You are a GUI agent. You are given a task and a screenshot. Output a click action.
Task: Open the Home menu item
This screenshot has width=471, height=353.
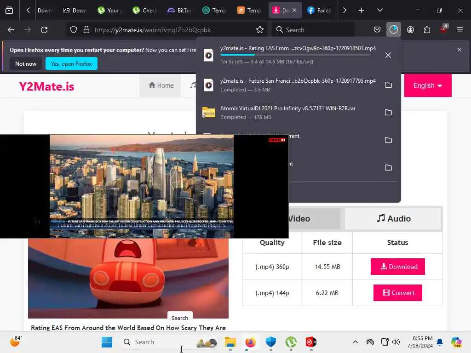(x=161, y=85)
